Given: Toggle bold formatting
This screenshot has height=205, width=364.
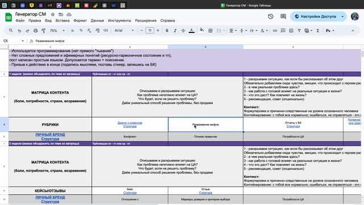Looking at the screenshot, I should [x=167, y=30].
